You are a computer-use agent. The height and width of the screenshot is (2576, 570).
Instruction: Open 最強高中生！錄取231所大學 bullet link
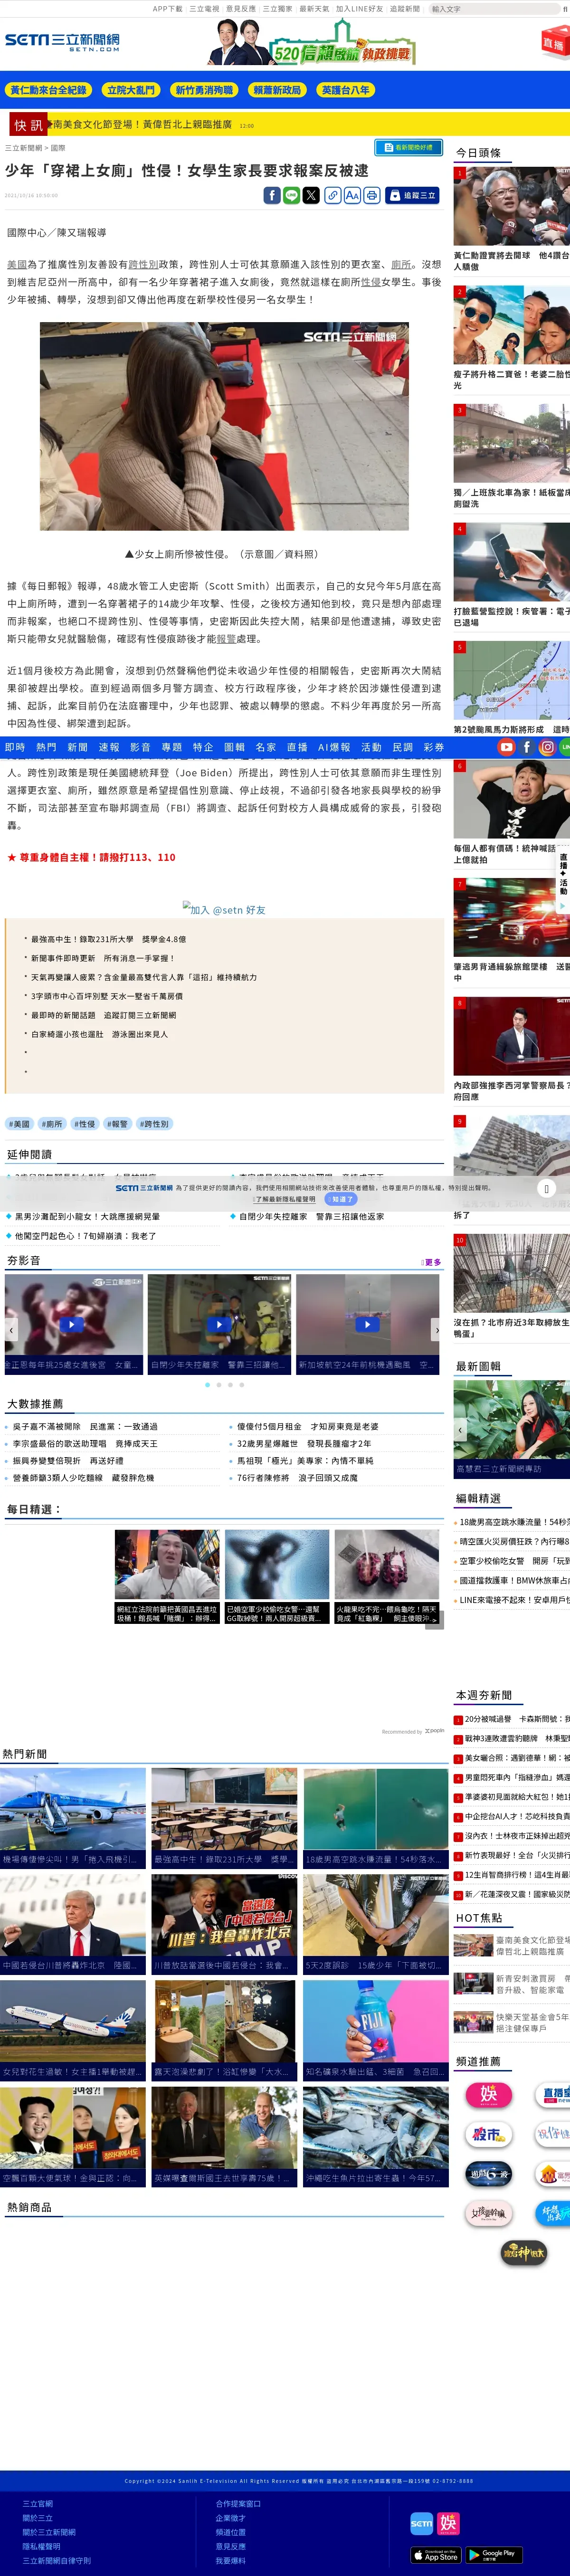[x=108, y=939]
